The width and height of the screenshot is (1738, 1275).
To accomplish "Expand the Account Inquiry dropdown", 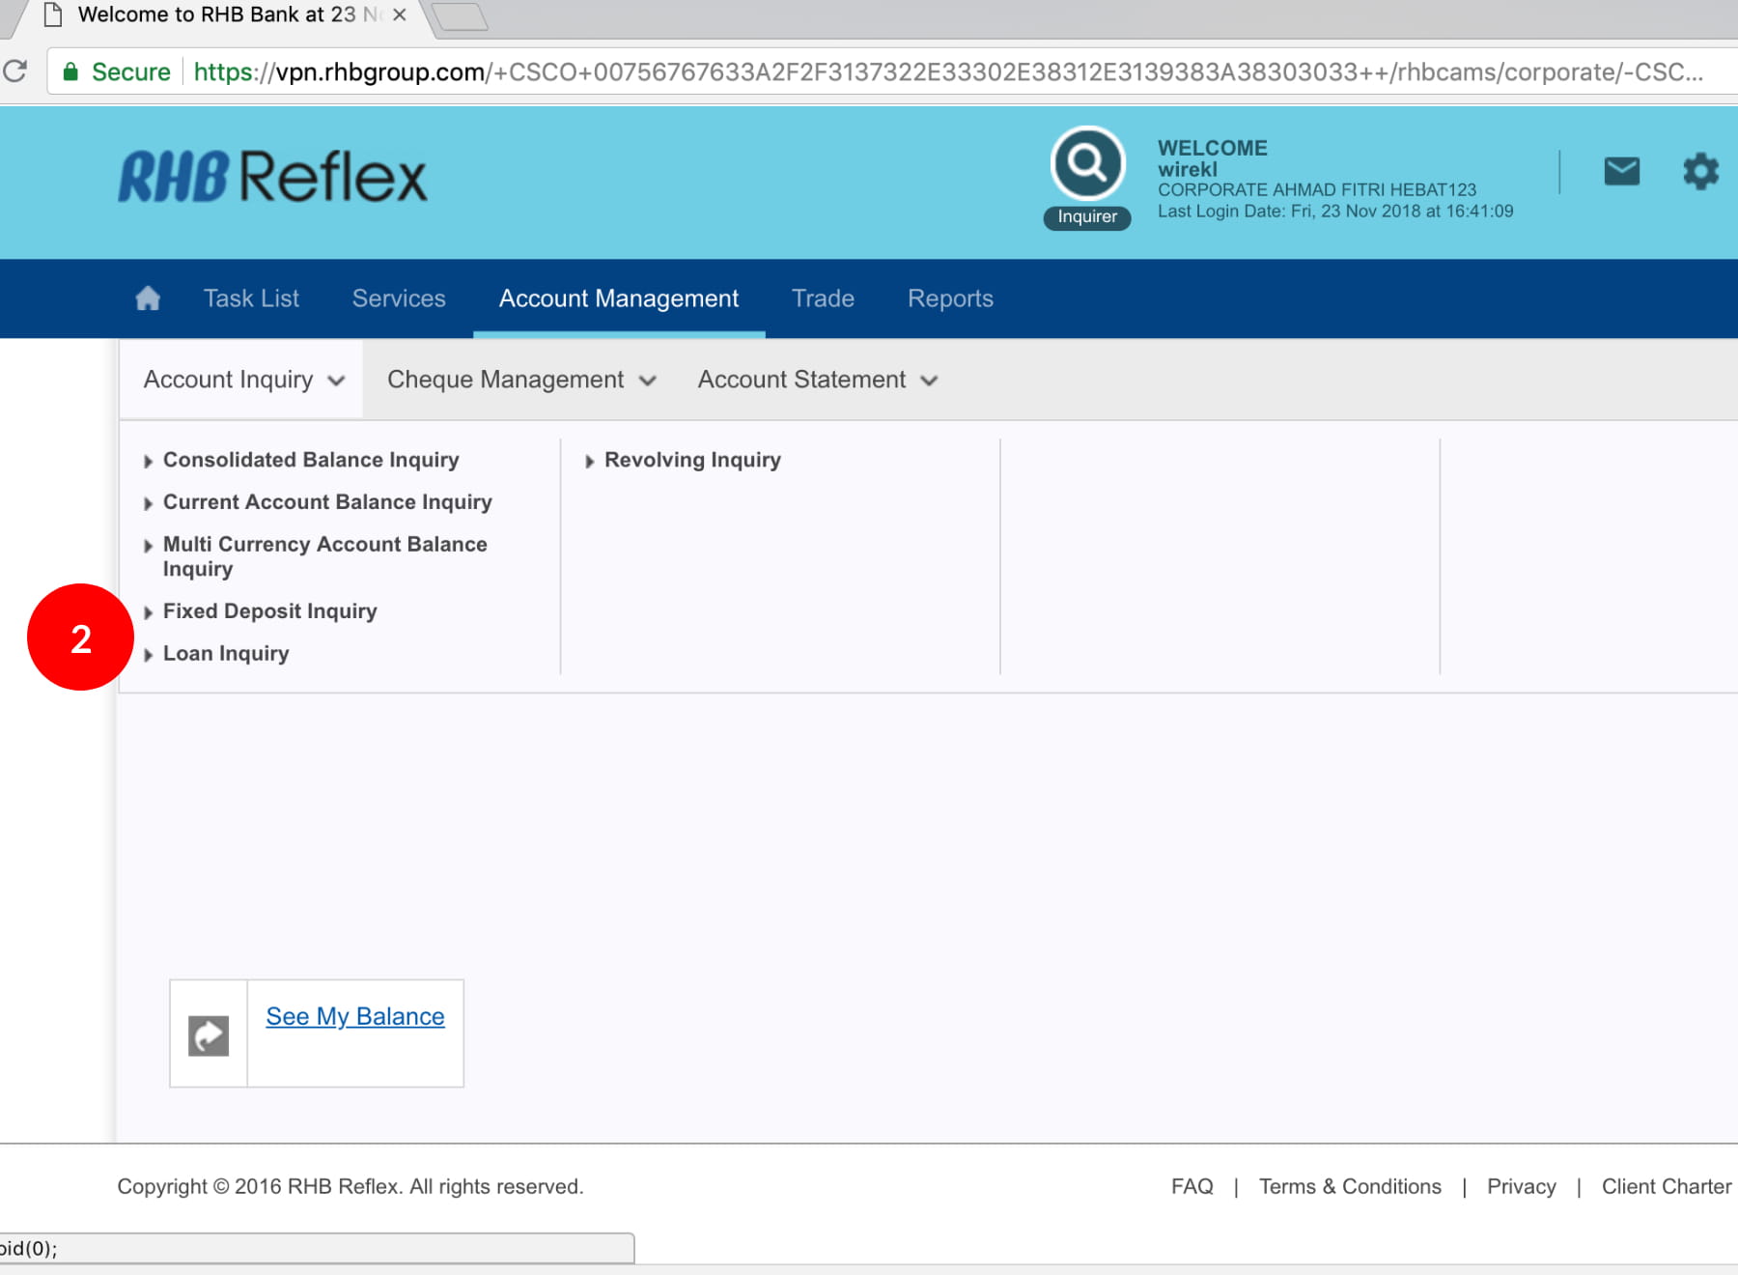I will point(242,380).
